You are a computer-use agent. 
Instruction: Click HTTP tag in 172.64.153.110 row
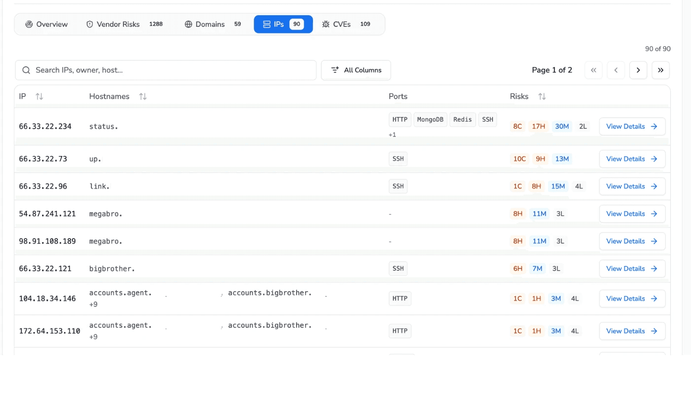[x=400, y=331]
